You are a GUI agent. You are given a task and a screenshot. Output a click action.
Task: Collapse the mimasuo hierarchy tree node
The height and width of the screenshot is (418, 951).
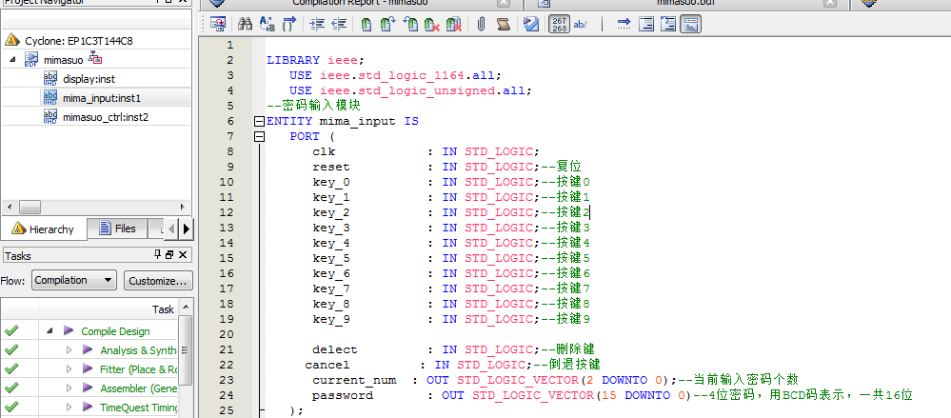click(13, 59)
